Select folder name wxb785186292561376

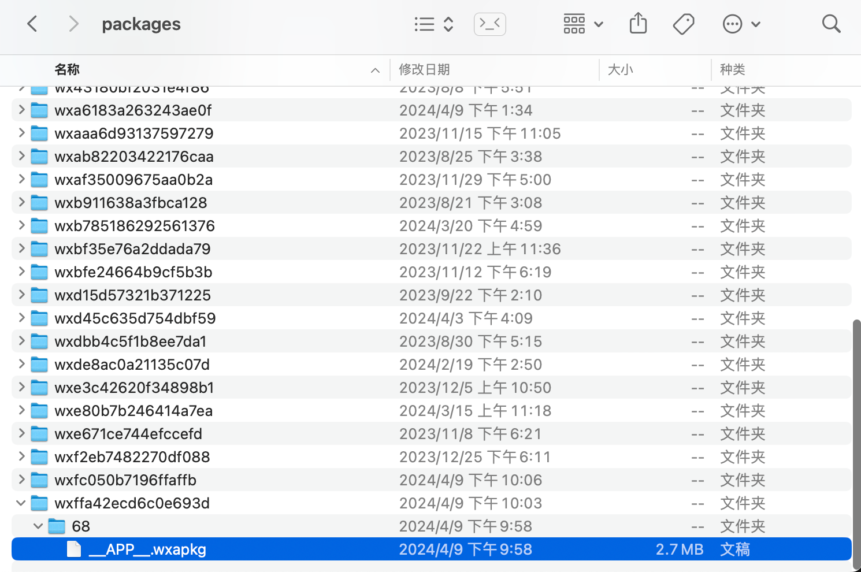click(x=135, y=226)
